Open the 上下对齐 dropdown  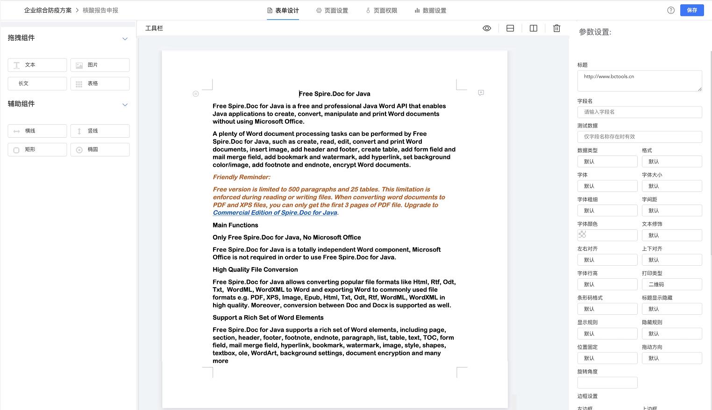672,260
